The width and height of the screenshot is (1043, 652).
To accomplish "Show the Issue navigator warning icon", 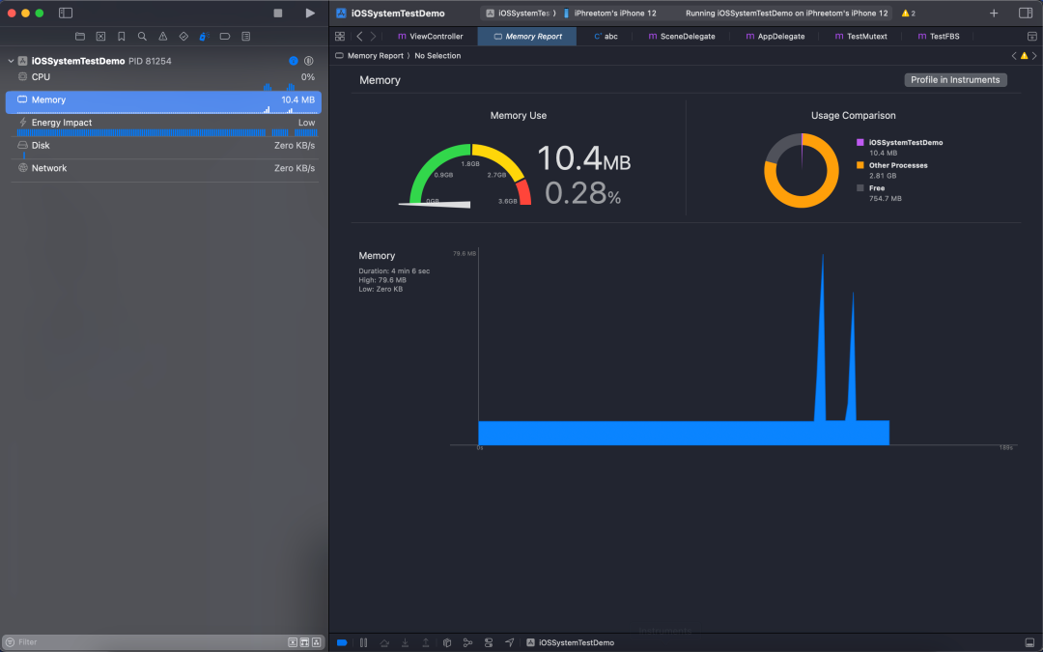I will [163, 37].
